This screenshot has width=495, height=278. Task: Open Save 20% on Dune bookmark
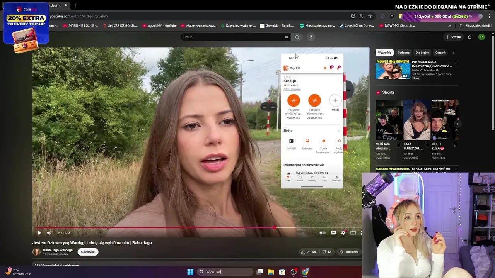pos(357,26)
